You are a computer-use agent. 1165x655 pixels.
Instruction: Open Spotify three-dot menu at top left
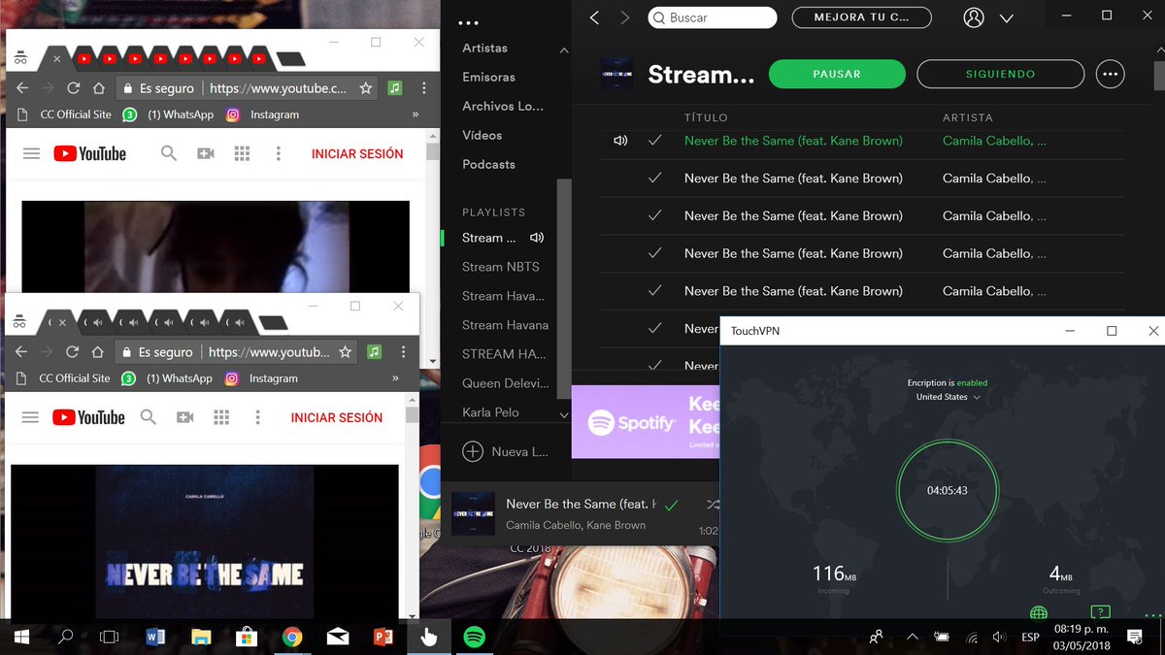469,23
